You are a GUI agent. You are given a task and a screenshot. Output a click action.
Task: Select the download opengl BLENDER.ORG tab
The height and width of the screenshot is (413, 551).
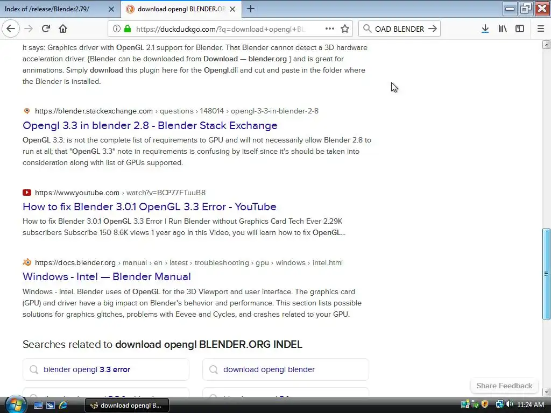click(181, 9)
